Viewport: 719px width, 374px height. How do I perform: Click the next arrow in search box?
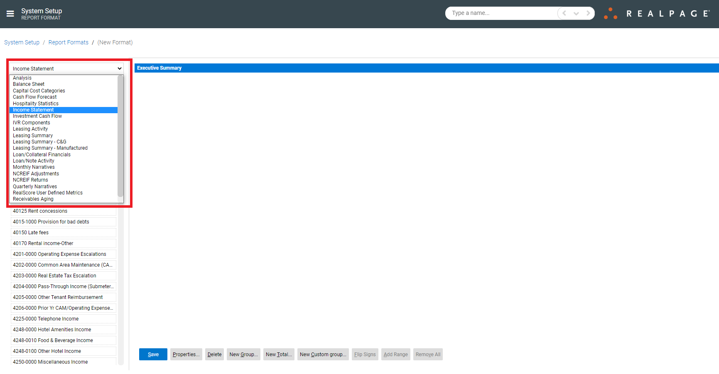[588, 13]
